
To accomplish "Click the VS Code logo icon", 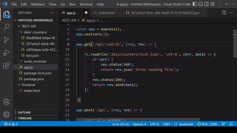I will point(5,4).
